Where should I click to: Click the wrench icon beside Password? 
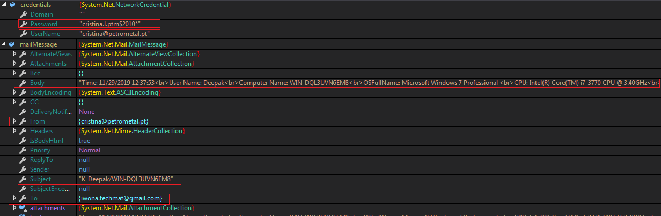(x=23, y=24)
